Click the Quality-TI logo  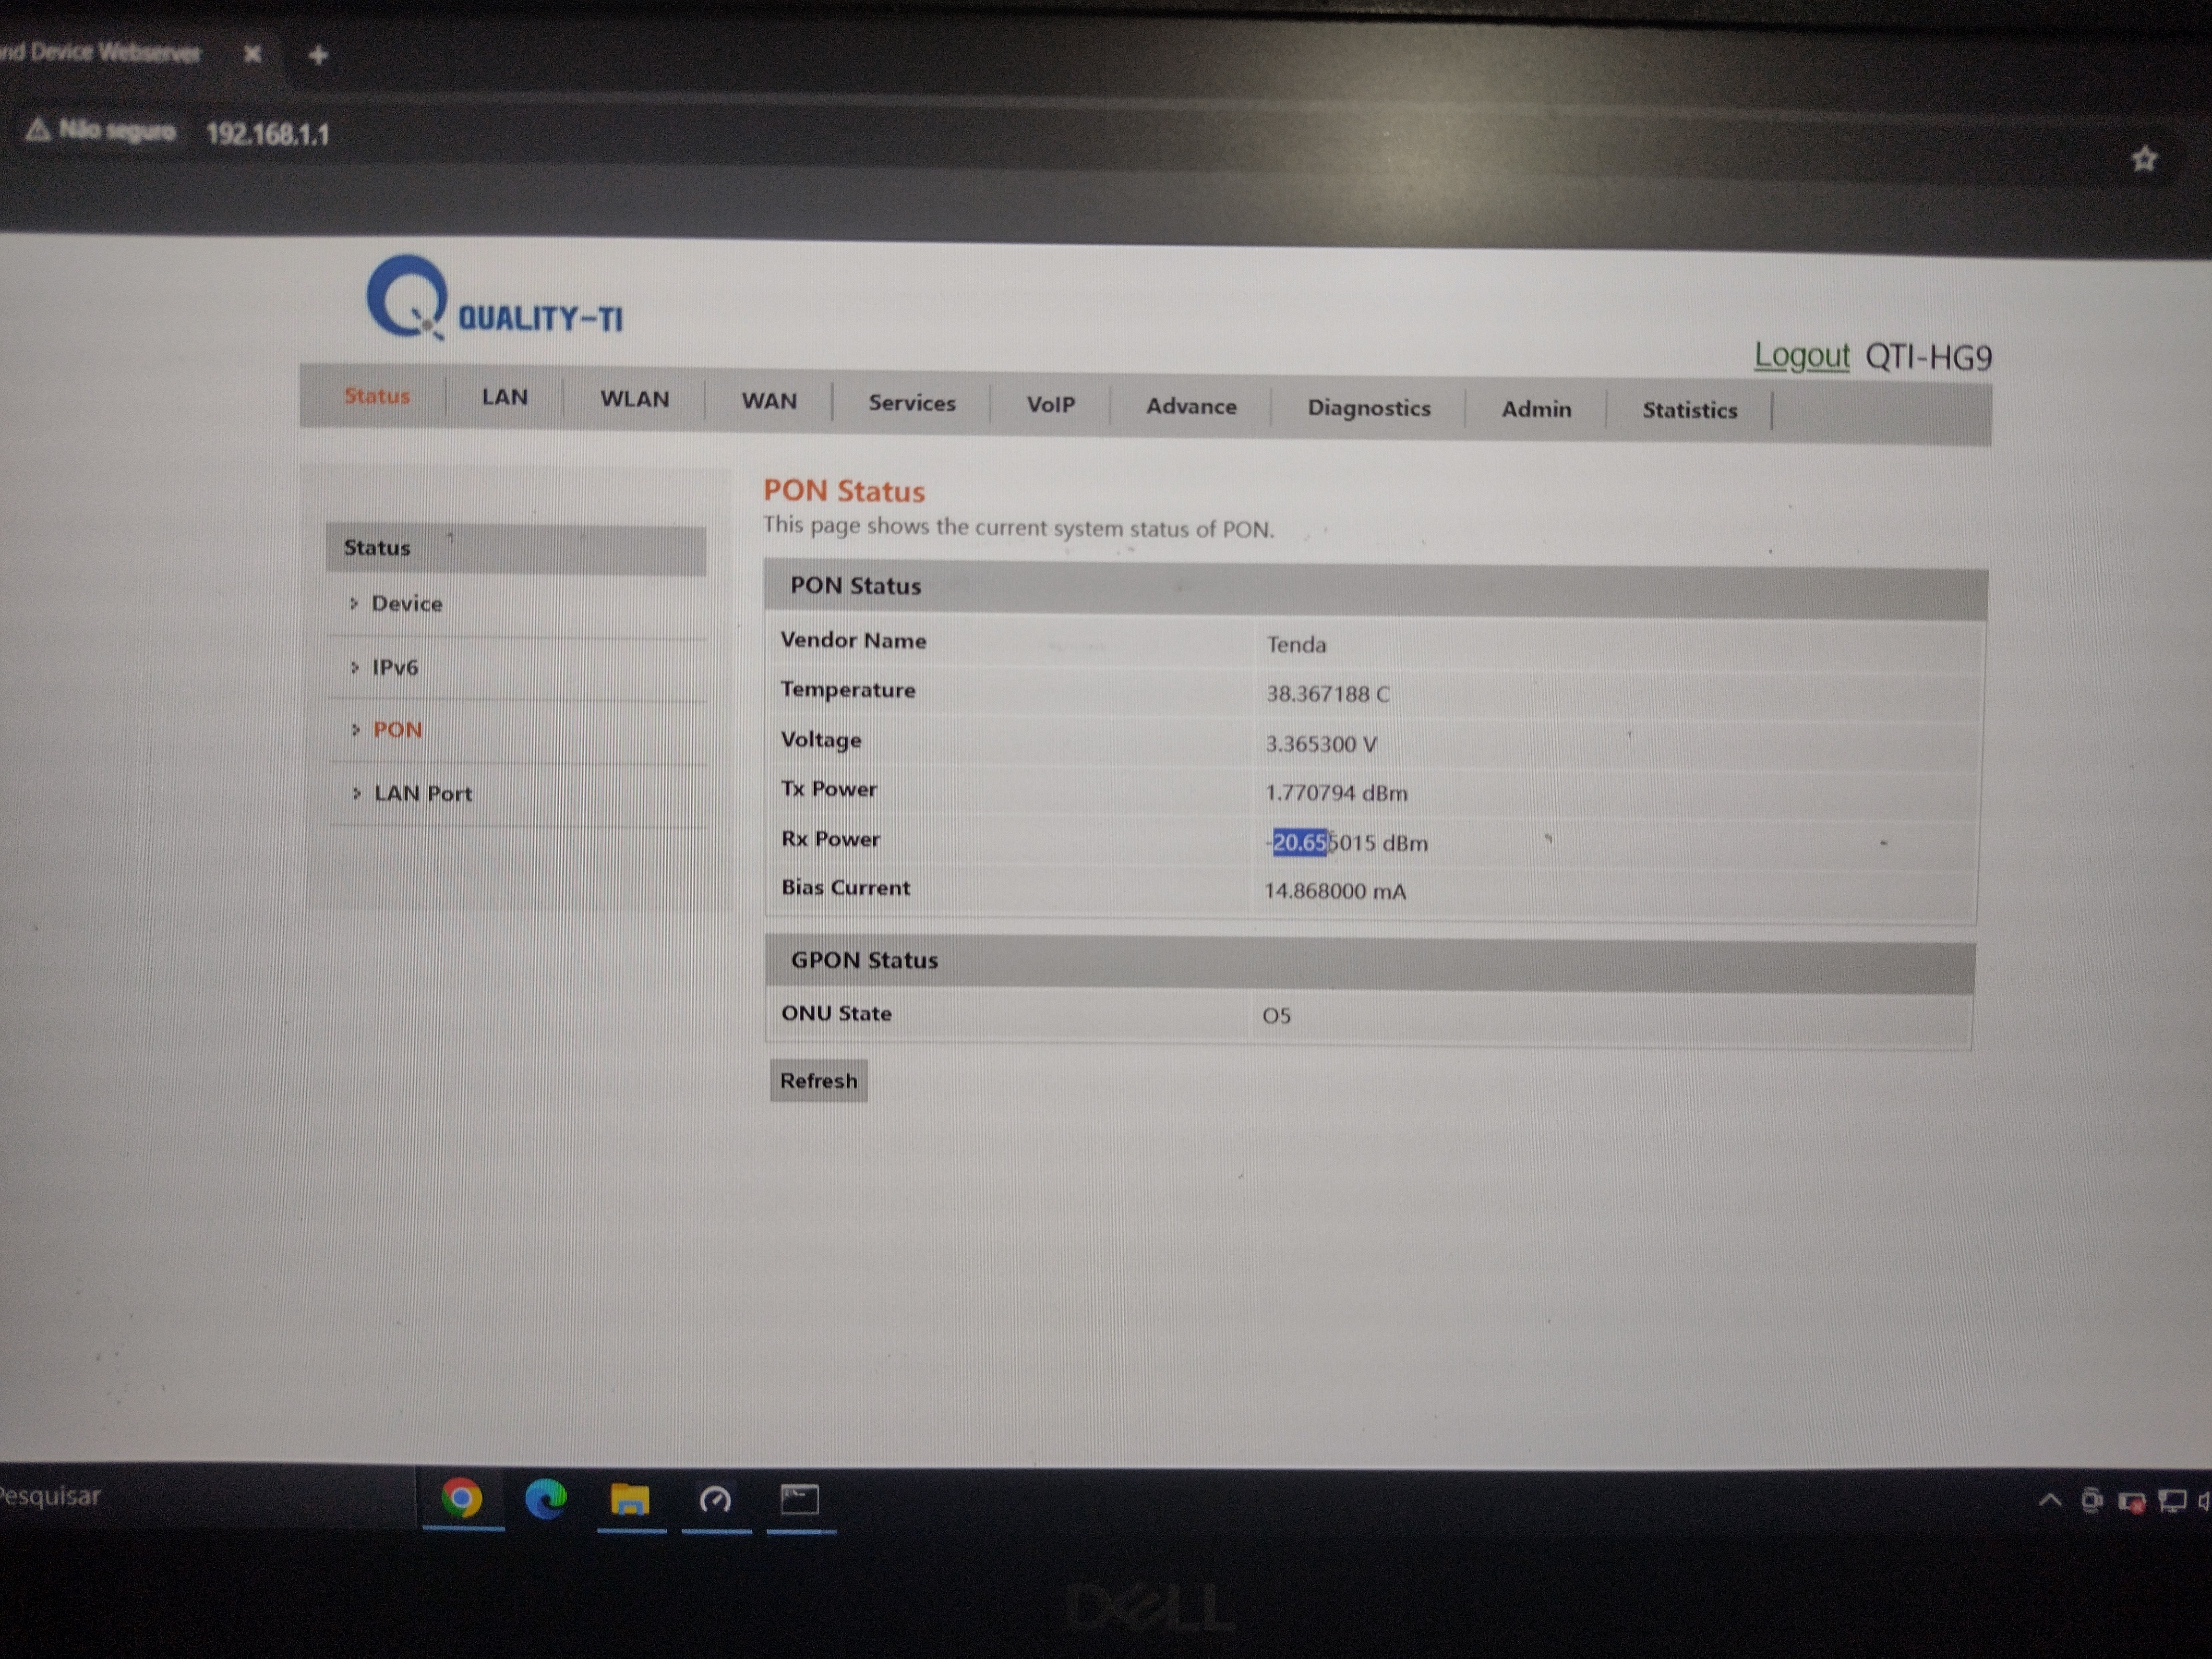[x=495, y=301]
